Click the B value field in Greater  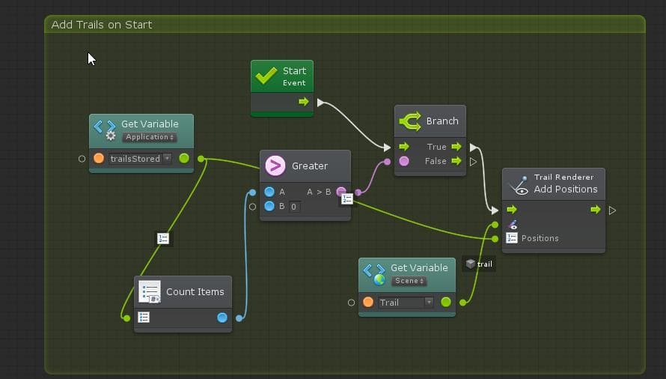(294, 207)
